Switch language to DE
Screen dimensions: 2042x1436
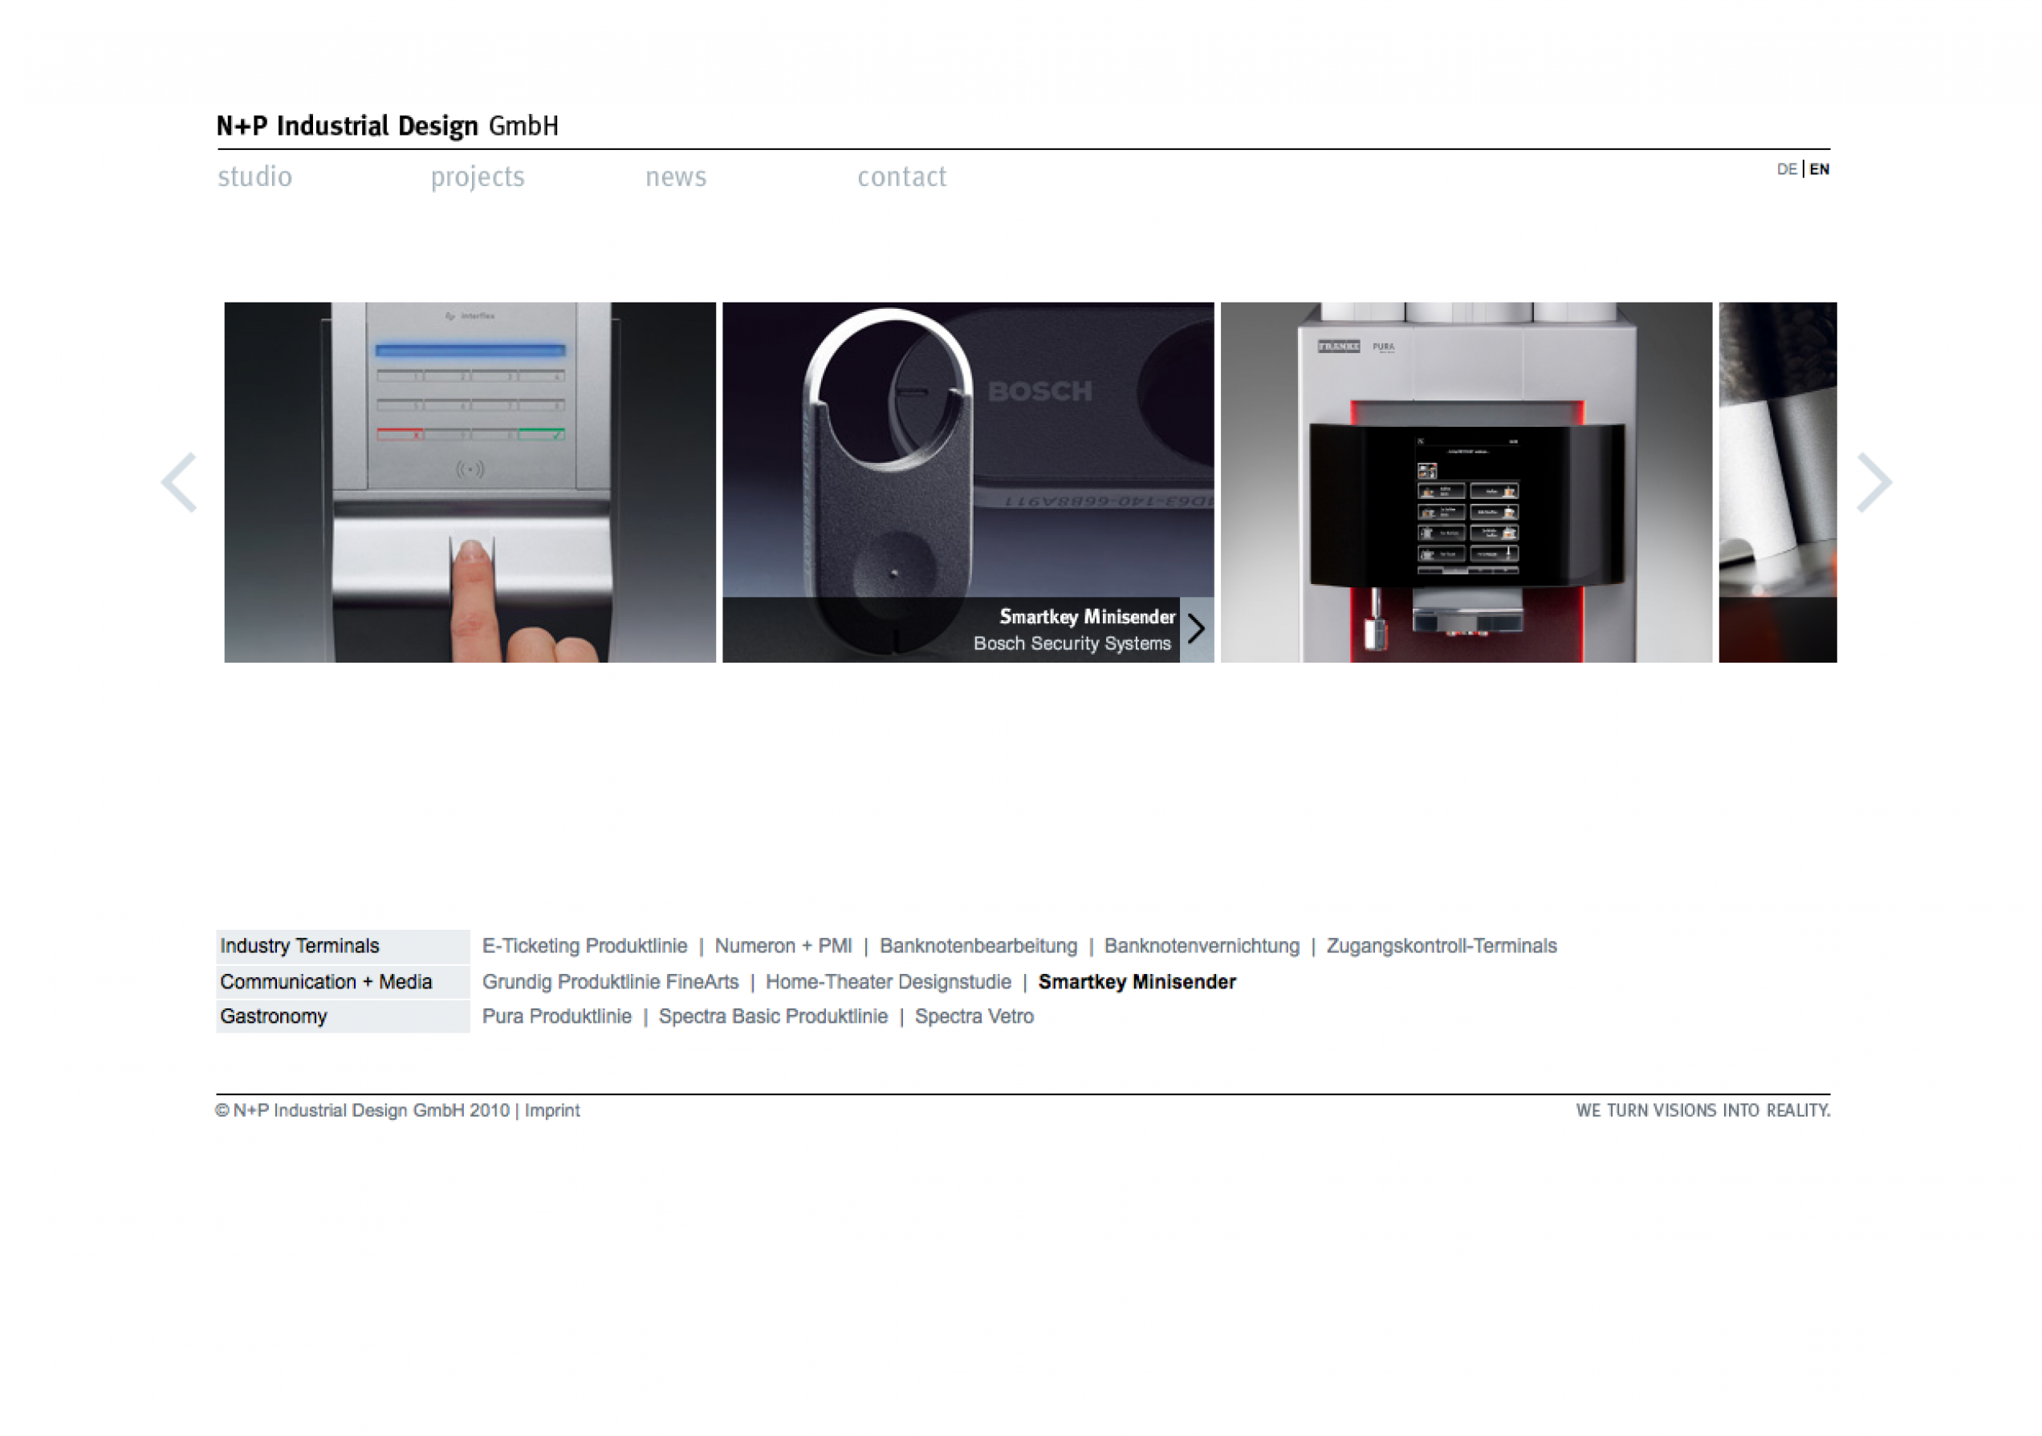coord(1786,168)
